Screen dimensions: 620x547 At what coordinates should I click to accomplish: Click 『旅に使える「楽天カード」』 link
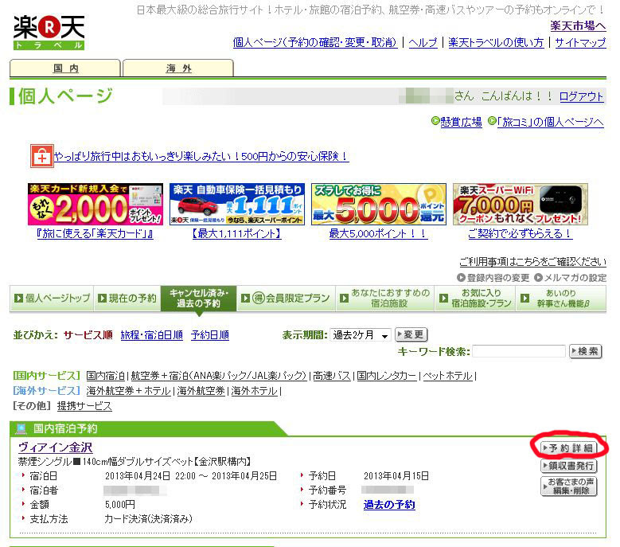(95, 233)
